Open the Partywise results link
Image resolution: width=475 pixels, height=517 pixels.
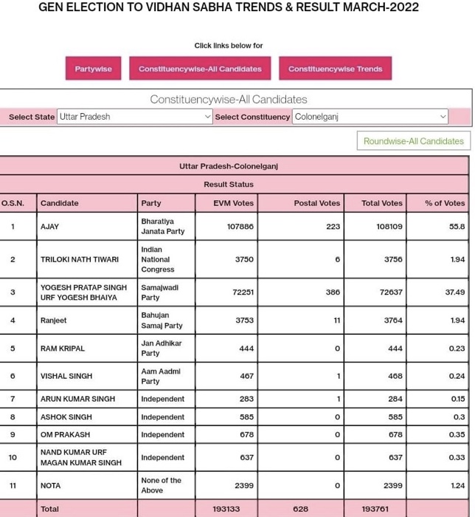tap(93, 68)
